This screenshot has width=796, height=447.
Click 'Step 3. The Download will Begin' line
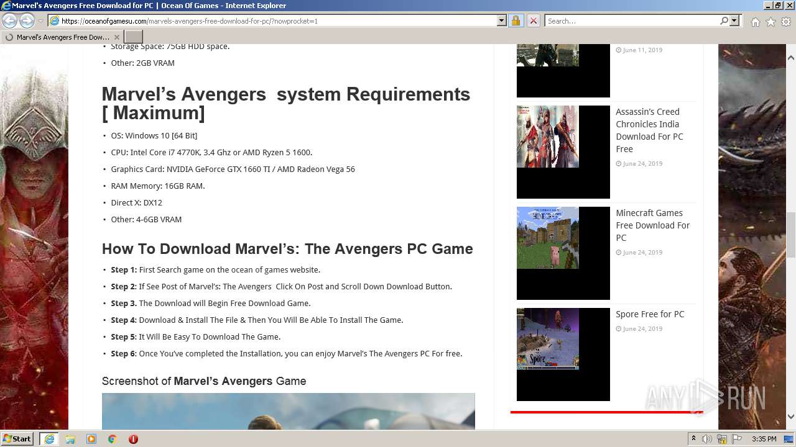tap(211, 304)
